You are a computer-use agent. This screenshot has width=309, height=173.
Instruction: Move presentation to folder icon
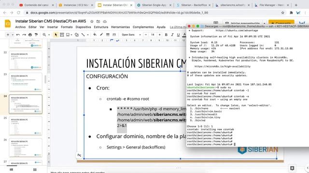(98, 21)
